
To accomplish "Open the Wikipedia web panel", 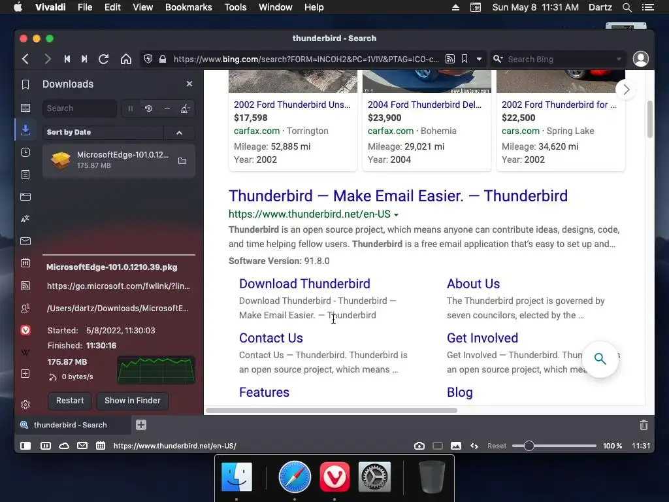I will click(25, 352).
